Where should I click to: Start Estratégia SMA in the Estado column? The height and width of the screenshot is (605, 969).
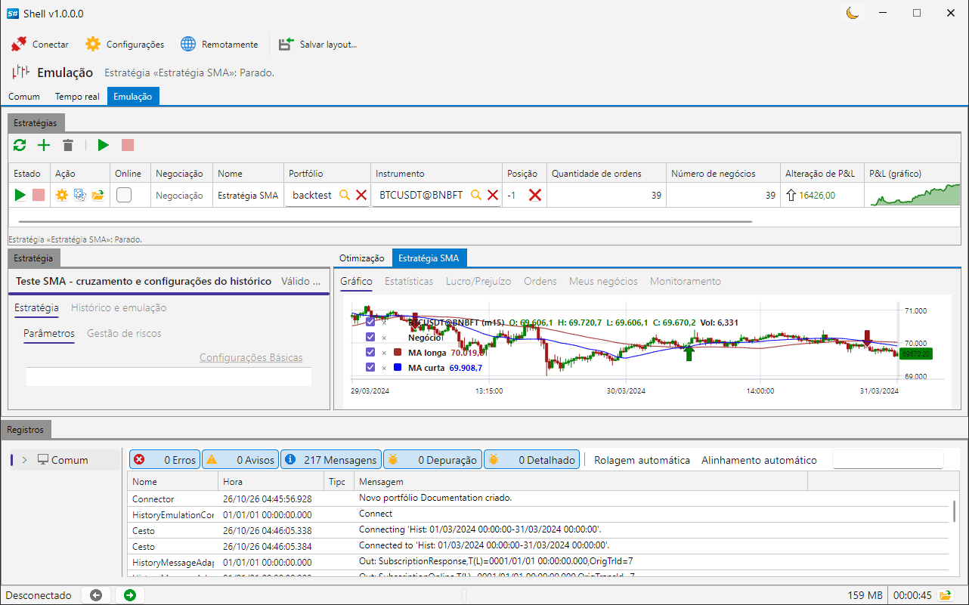point(20,195)
